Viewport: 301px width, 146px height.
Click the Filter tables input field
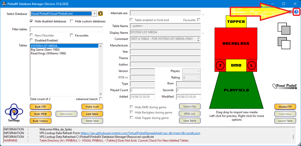tap(67, 29)
